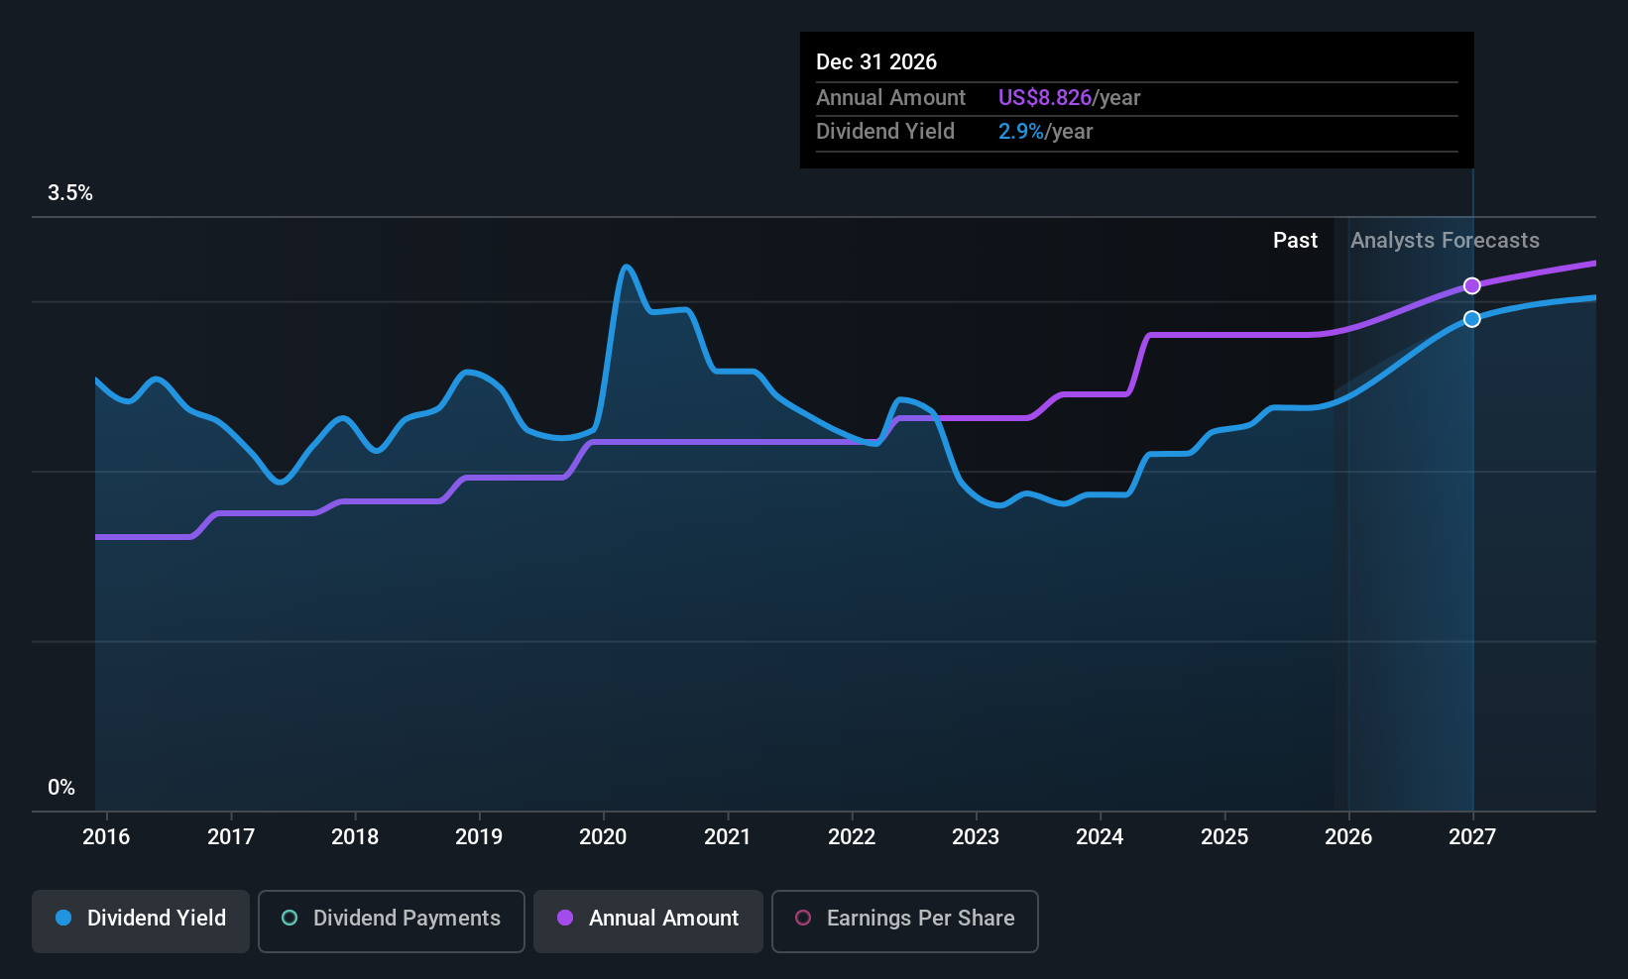Toggle the Dividend Yield series visibility
This screenshot has width=1628, height=979.
140,921
